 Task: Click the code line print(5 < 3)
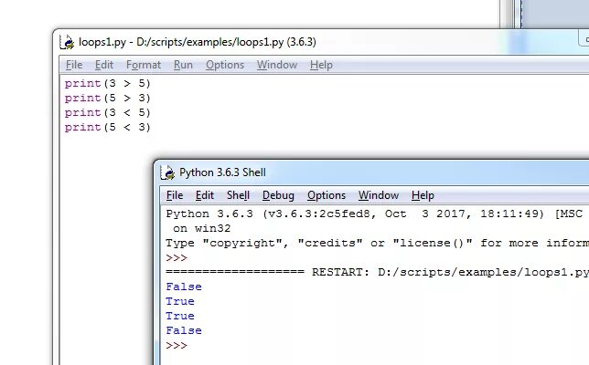[x=107, y=127]
